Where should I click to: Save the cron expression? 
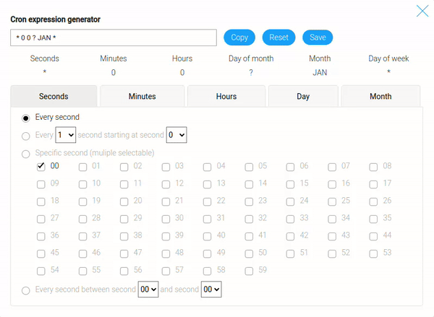[x=318, y=38]
